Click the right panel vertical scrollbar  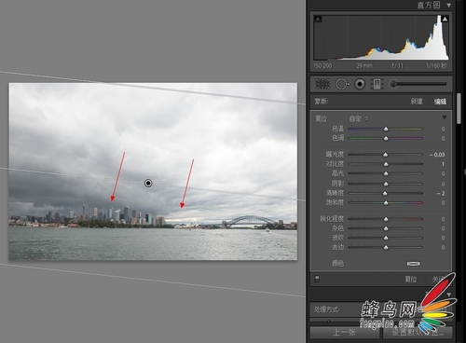pos(459,108)
